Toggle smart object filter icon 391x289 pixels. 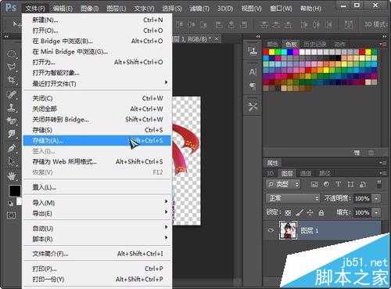coord(363,184)
